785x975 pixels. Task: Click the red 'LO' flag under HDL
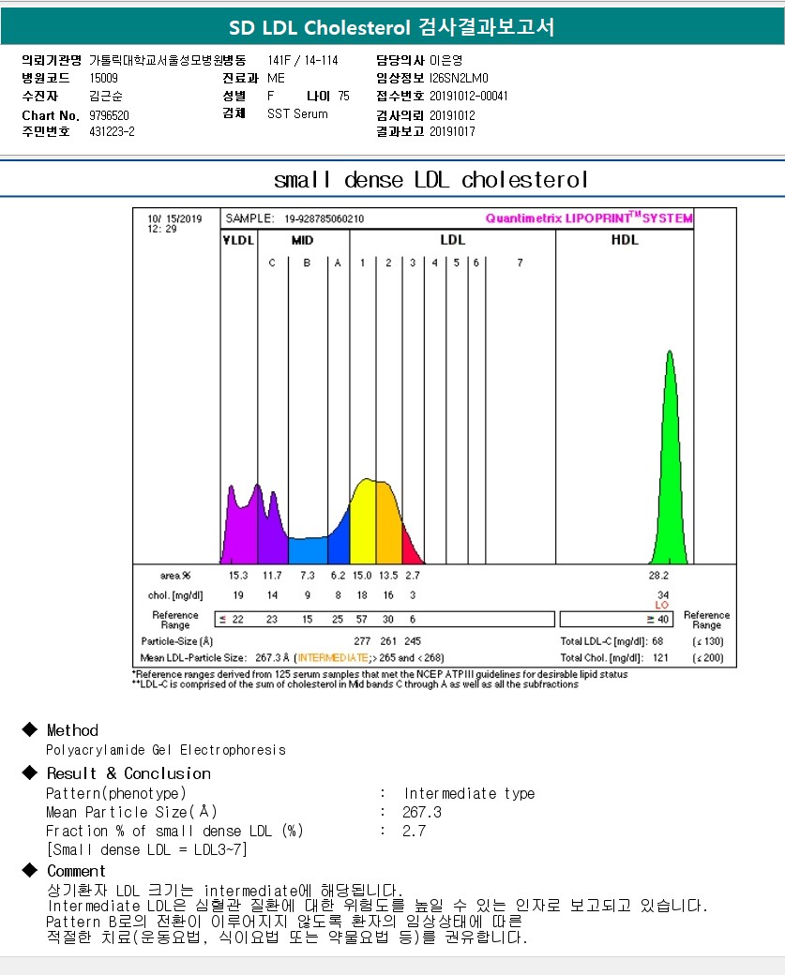point(661,606)
